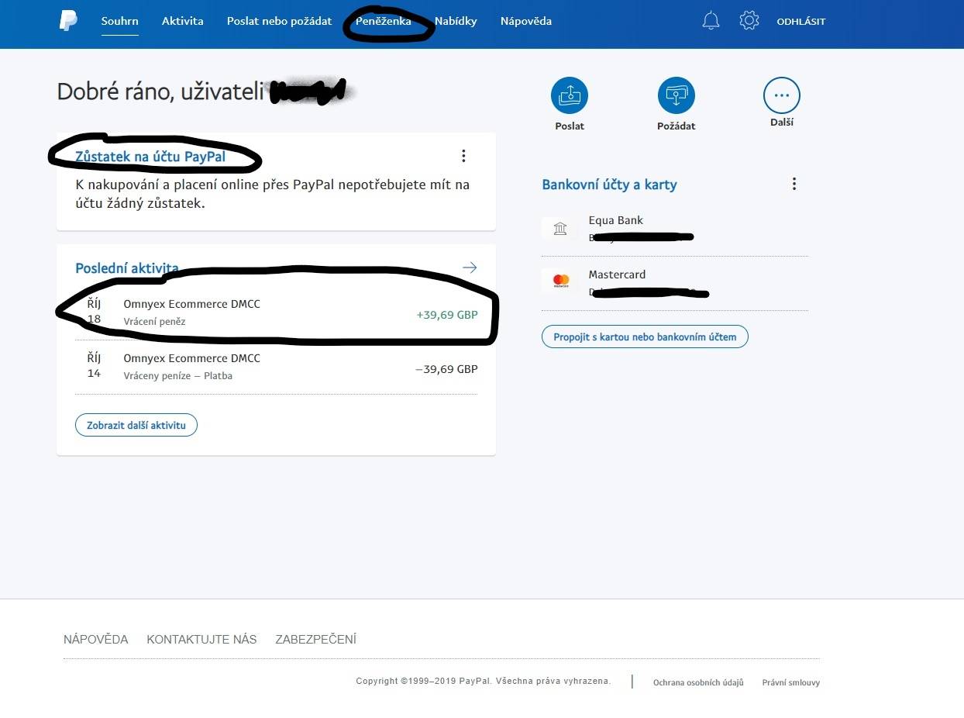The width and height of the screenshot is (964, 718).
Task: Click Propojit s kartou nebo bankovním účtem
Action: tap(645, 337)
